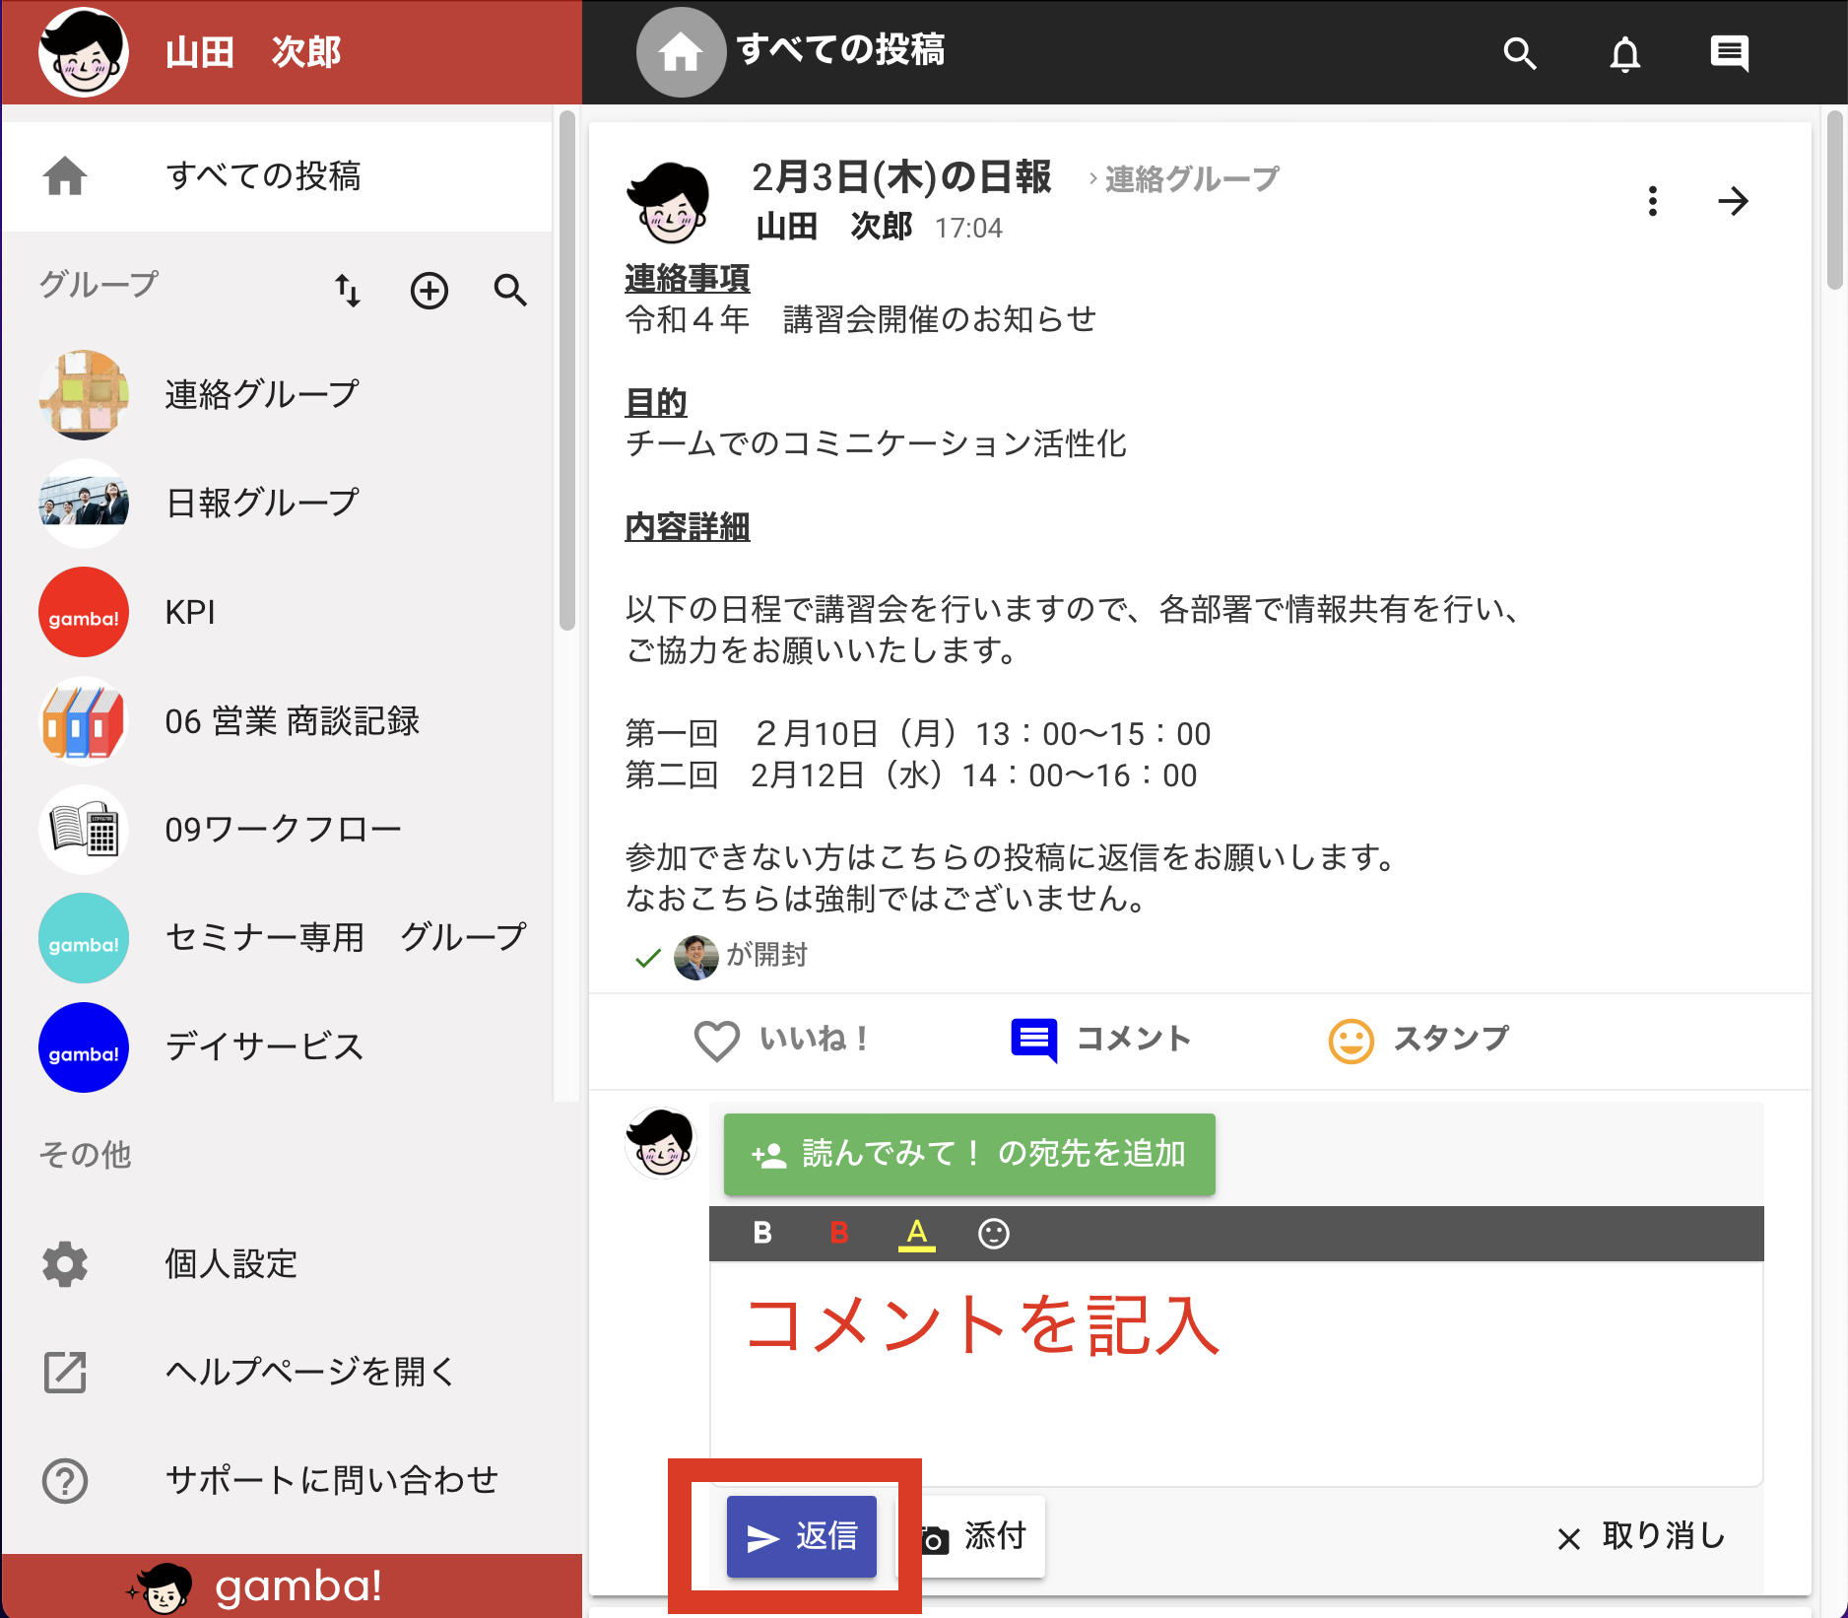
Task: Open 個人設定 settings label
Action: [231, 1264]
